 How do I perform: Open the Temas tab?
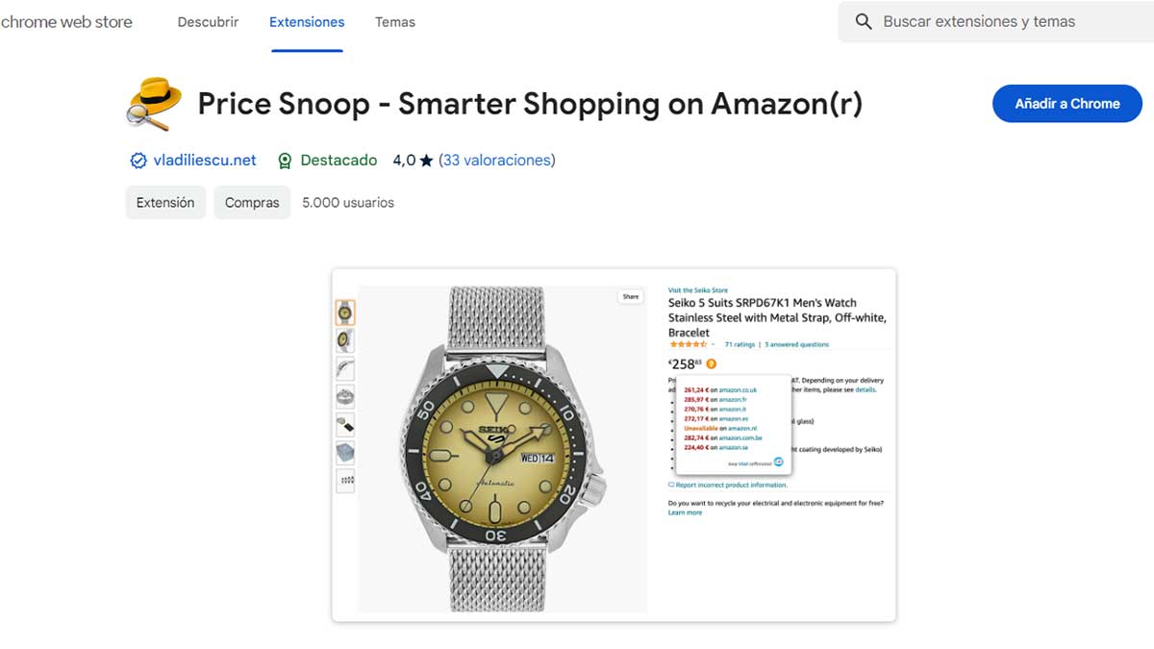[x=394, y=21]
